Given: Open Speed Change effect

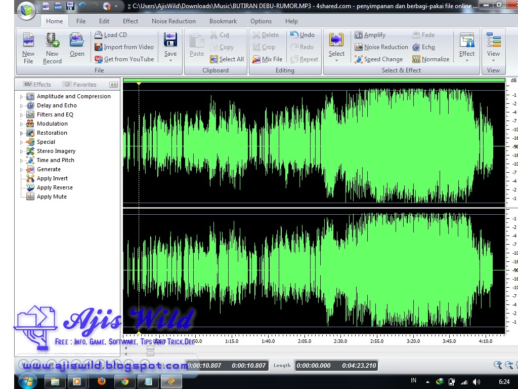Looking at the screenshot, I should click(x=378, y=59).
